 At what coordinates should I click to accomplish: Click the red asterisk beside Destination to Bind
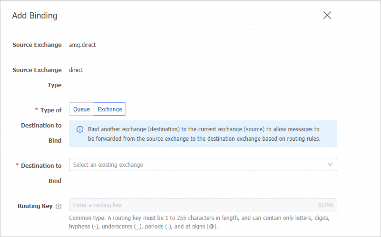tap(17, 165)
